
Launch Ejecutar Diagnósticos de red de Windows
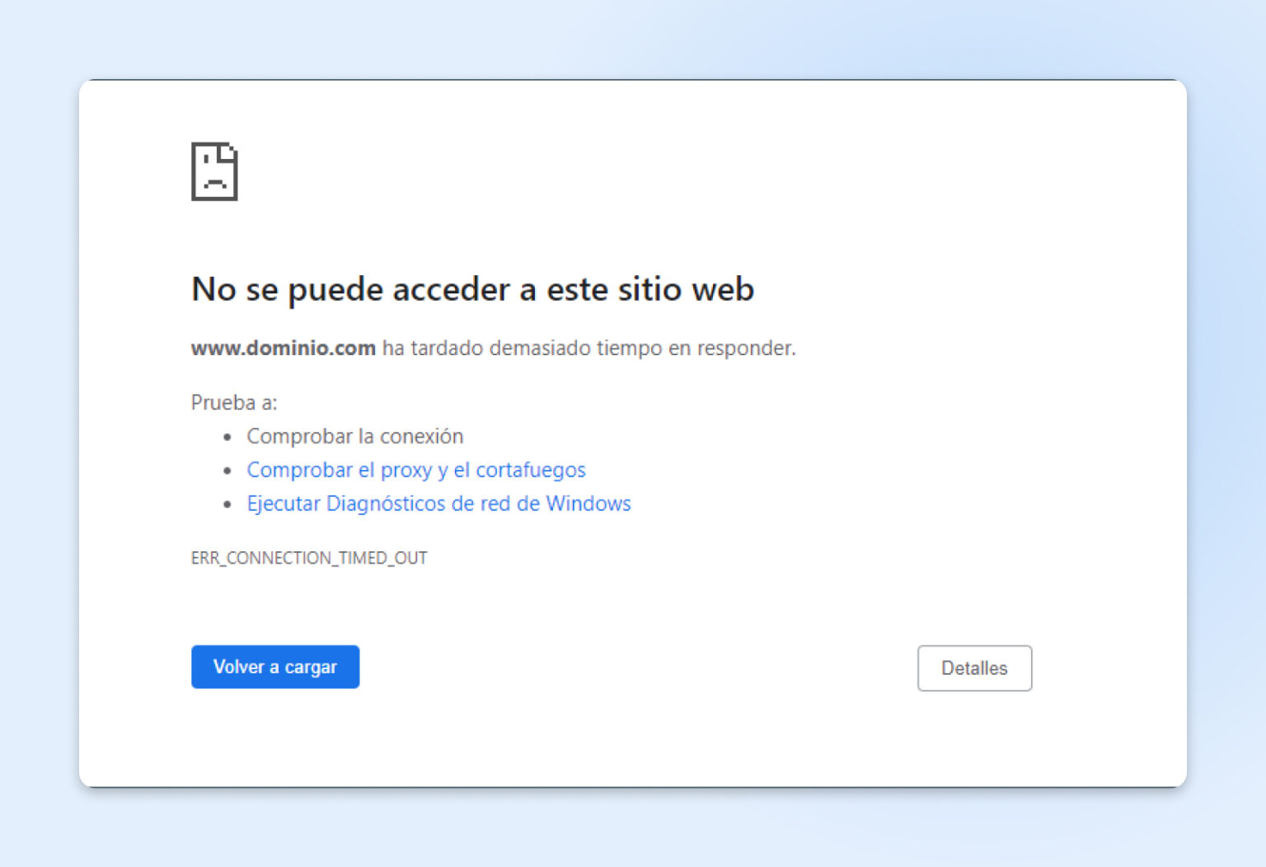[438, 503]
